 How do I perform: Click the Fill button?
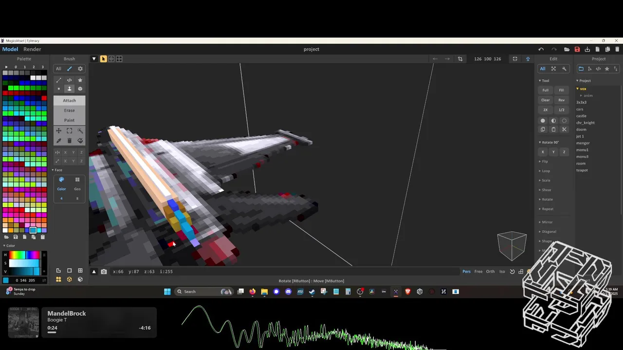561,90
